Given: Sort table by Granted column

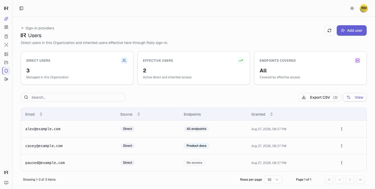Looking at the screenshot, I should pyautogui.click(x=262, y=114).
